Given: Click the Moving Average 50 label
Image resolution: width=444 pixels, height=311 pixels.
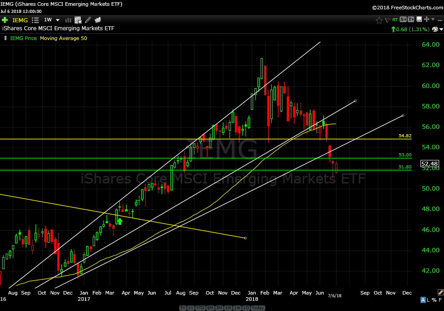Looking at the screenshot, I should [63, 38].
